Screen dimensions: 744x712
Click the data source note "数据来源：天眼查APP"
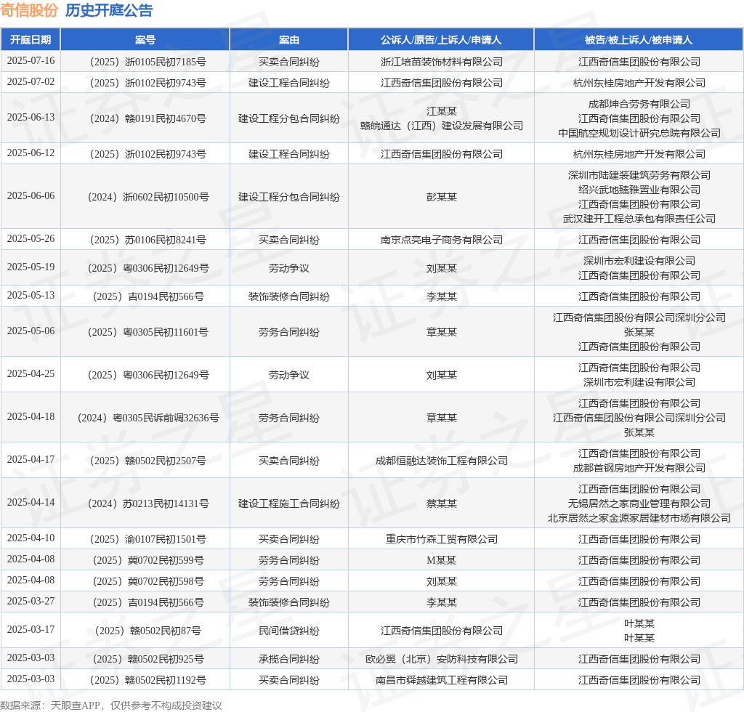50,705
